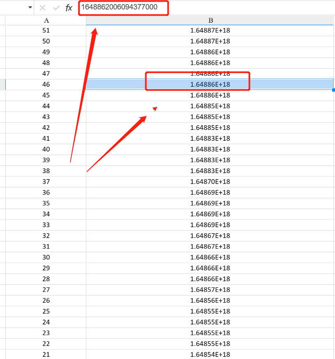Select the cell showing 1.64870E+18
Viewport: 335px width, 359px height.
click(x=210, y=181)
